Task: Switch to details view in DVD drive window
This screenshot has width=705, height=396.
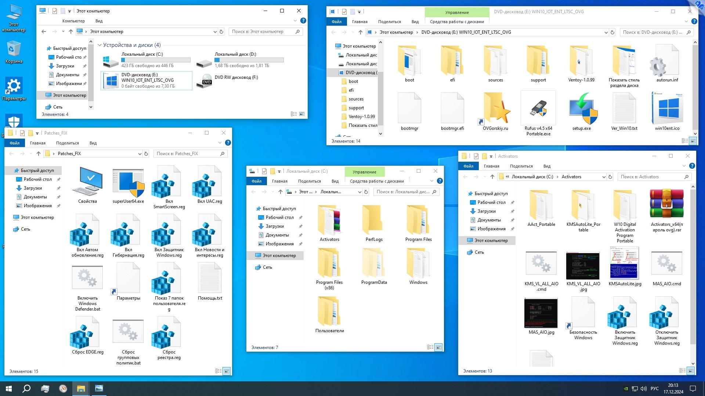Action: tap(684, 141)
